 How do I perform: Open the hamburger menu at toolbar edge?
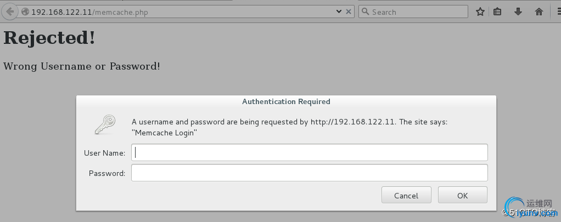pos(557,12)
